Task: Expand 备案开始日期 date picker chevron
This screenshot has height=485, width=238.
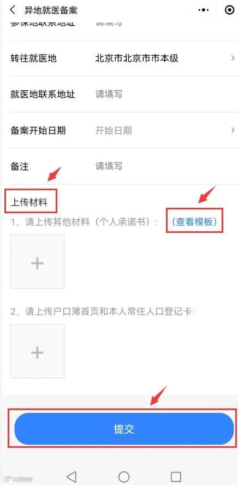Action: [233, 130]
